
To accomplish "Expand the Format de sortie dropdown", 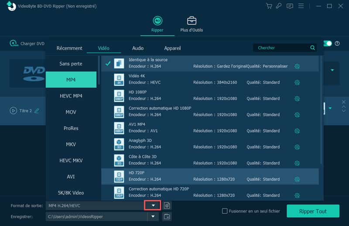I will pos(153,206).
